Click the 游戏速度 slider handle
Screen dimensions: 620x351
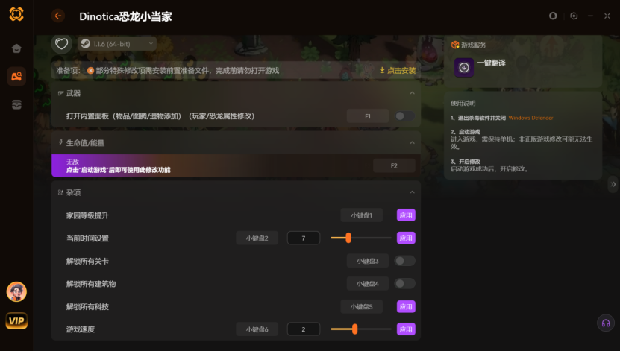tap(354, 329)
